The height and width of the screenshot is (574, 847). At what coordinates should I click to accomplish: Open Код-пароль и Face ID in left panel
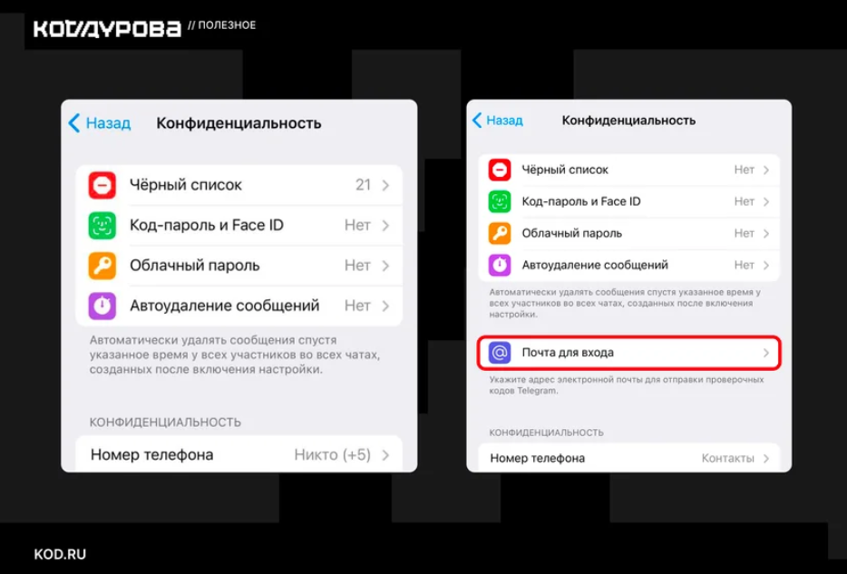tap(239, 225)
